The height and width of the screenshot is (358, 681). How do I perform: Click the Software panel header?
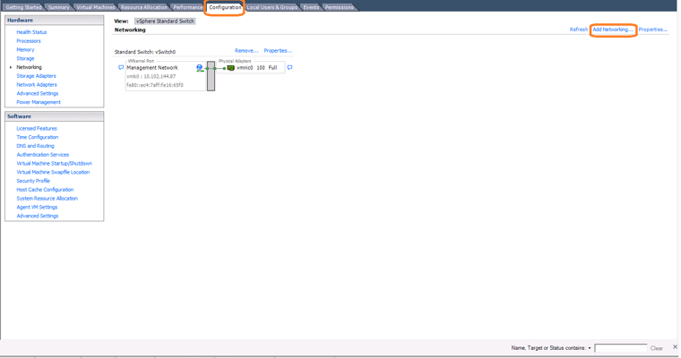(x=55, y=116)
